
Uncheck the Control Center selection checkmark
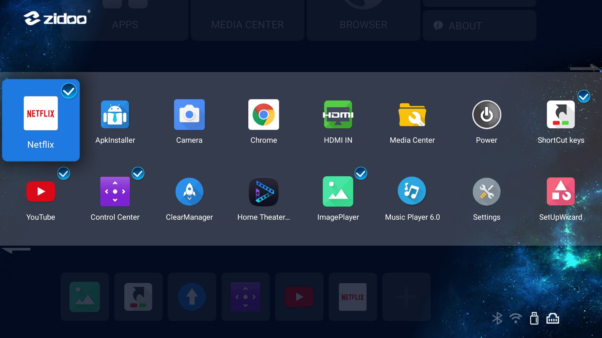tap(138, 173)
